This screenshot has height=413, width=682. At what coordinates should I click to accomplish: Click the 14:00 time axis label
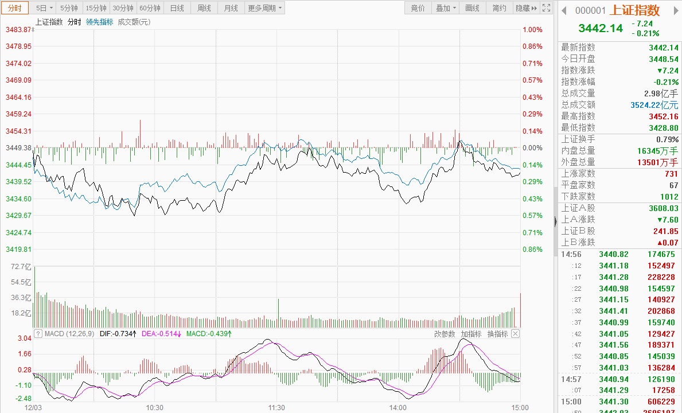pyautogui.click(x=398, y=407)
